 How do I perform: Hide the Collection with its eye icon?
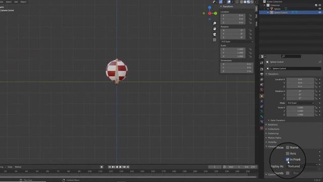click(x=319, y=6)
